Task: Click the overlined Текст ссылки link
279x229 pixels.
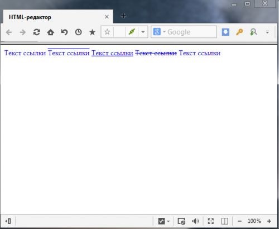Action: (69, 53)
